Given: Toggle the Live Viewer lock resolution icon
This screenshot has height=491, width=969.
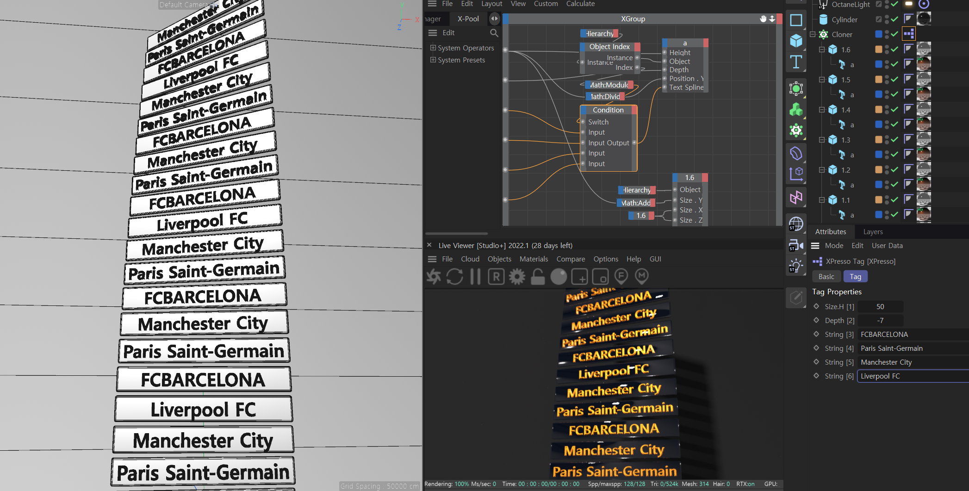Looking at the screenshot, I should pos(538,277).
